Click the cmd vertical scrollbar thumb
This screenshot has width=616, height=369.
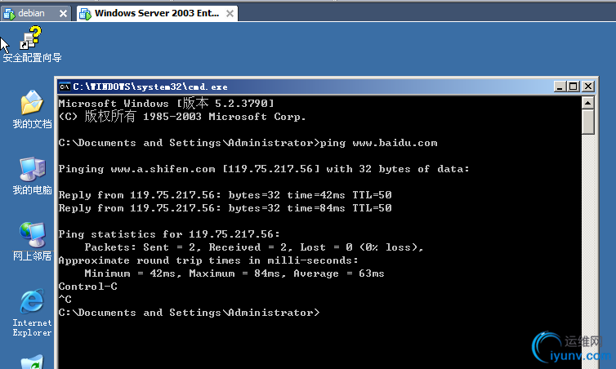click(587, 122)
